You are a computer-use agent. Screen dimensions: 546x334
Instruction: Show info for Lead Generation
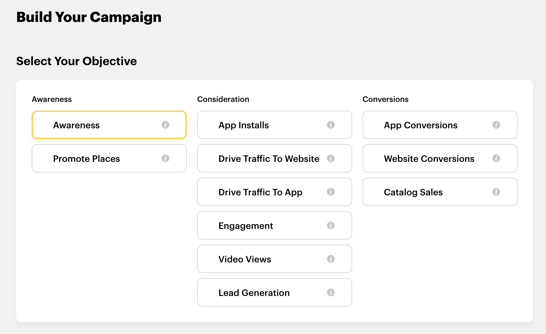coord(331,292)
